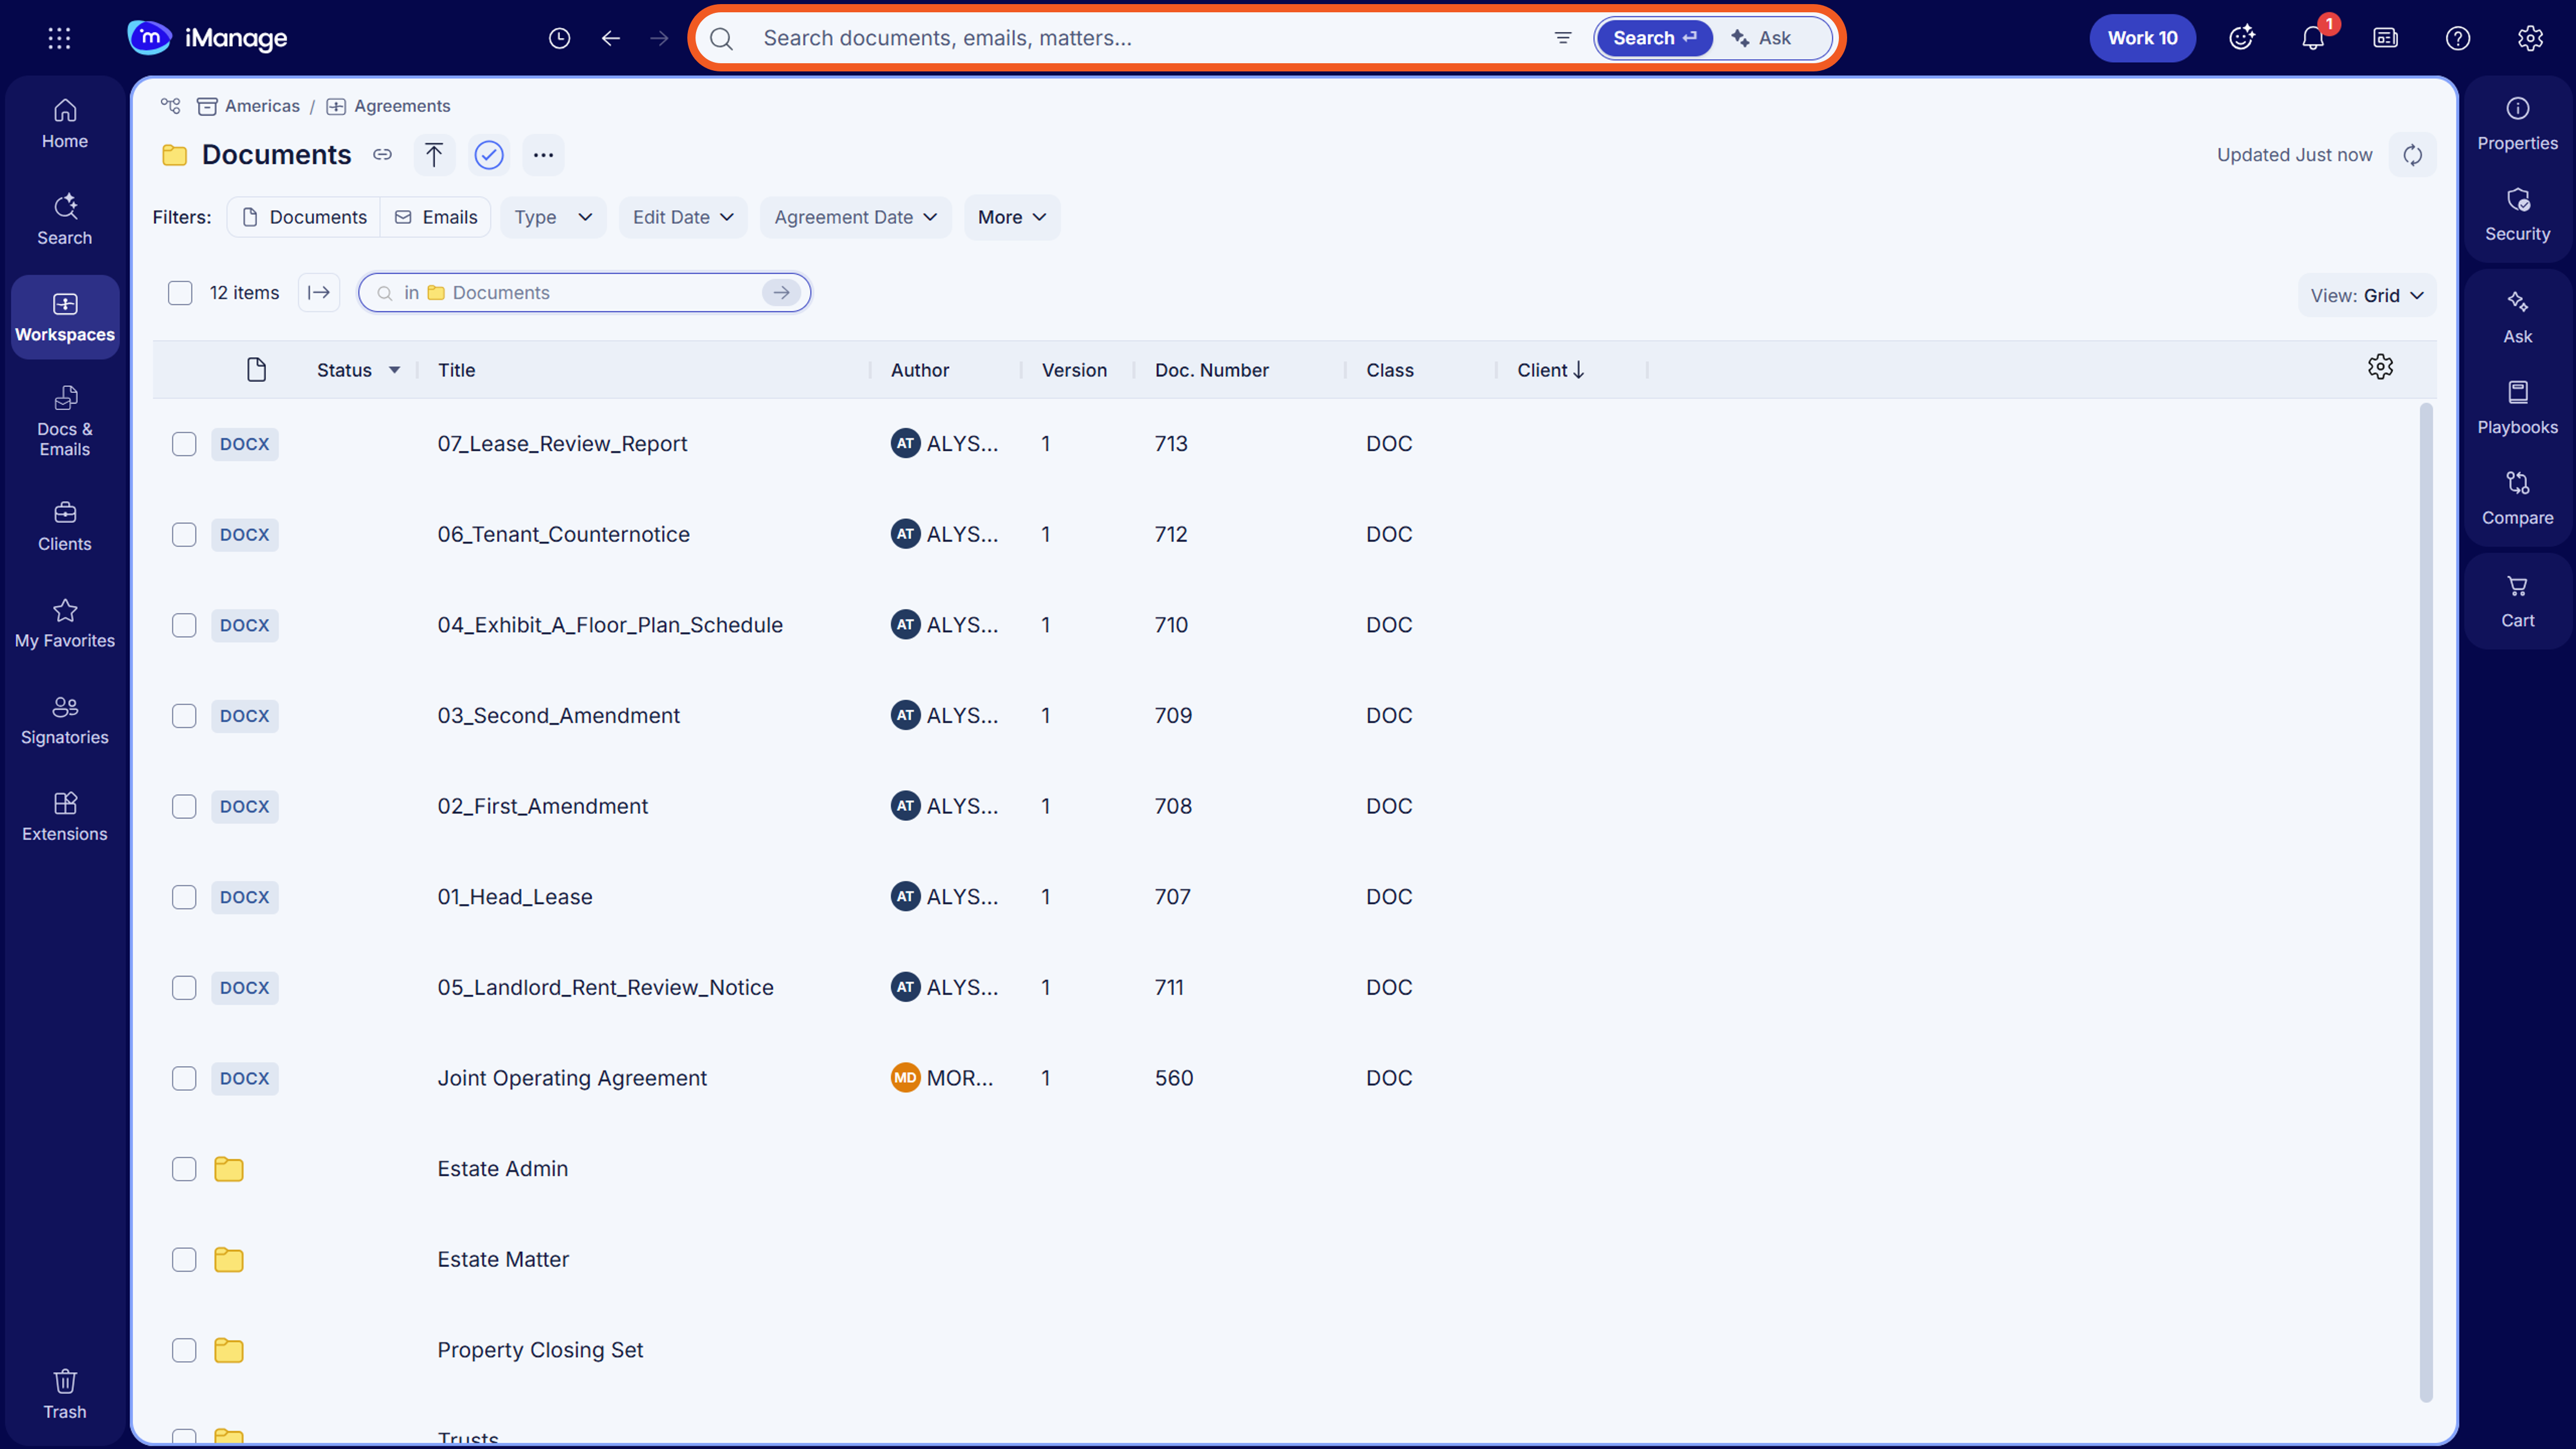The image size is (2576, 1449).
Task: Check the Joint Operating Agreement row
Action: pos(184,1078)
